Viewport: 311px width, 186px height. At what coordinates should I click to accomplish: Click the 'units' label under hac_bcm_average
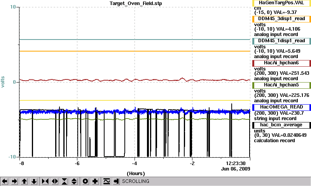[260, 131]
